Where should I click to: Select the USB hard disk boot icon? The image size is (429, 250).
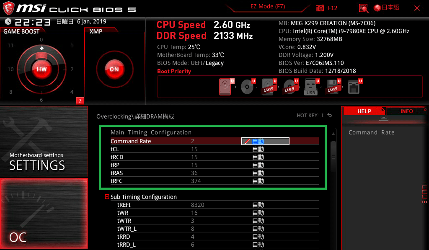(269, 87)
